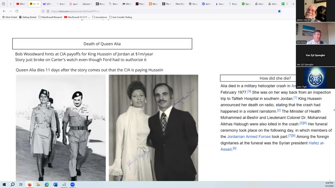Open a new tab with plus button
The width and height of the screenshot is (335, 188).
[293, 4]
